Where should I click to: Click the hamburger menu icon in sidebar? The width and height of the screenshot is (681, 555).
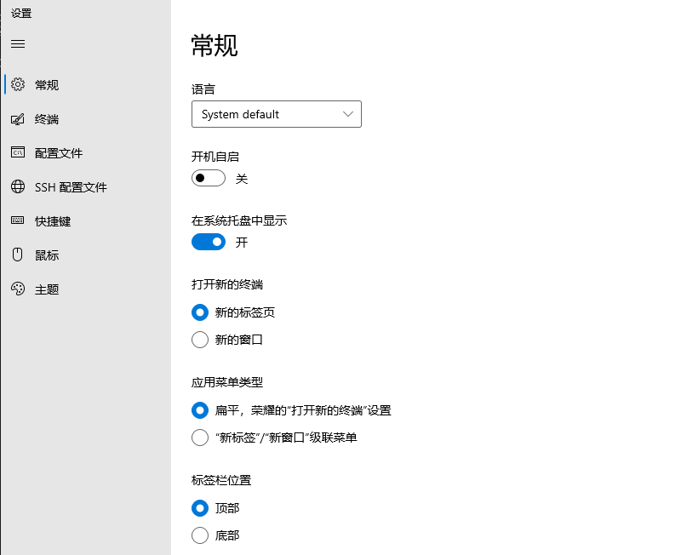click(18, 43)
